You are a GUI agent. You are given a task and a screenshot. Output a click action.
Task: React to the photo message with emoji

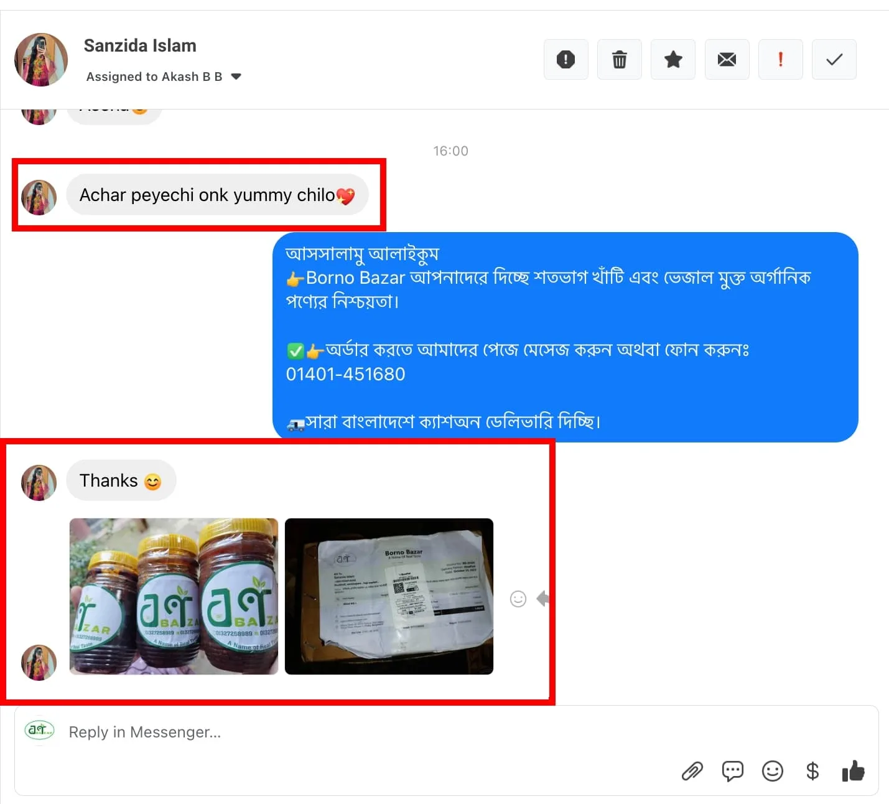518,599
